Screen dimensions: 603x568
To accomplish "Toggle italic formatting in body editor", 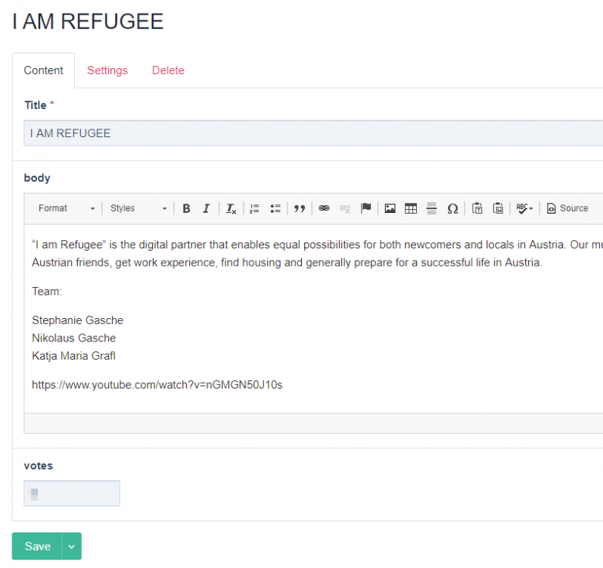I will click(206, 208).
